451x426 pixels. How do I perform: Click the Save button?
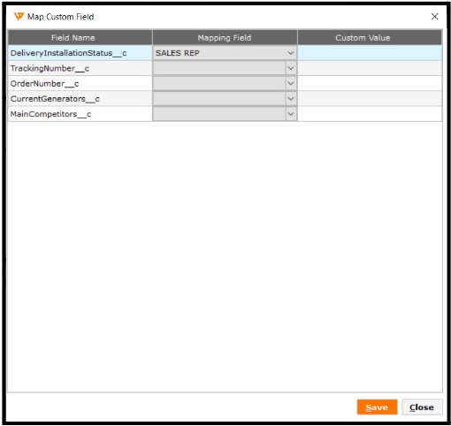click(x=377, y=407)
